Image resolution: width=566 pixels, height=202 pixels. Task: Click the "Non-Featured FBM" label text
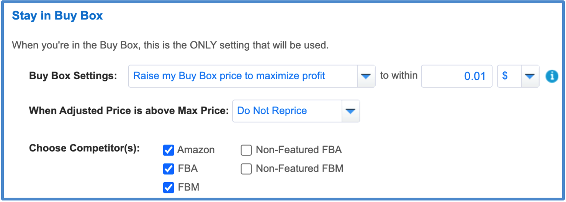[299, 168]
